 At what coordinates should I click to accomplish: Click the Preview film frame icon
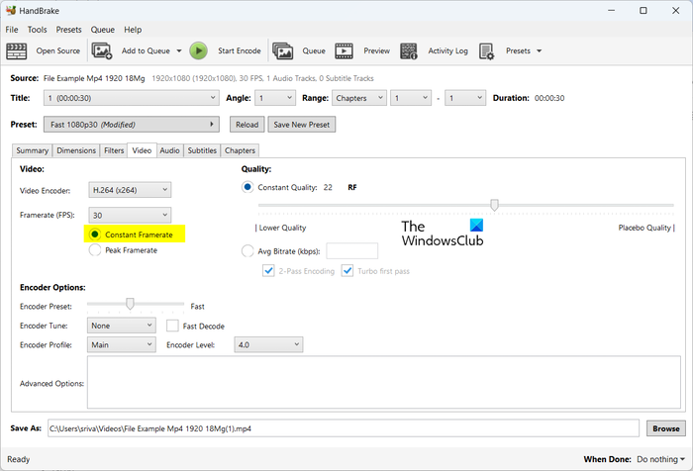coord(344,51)
